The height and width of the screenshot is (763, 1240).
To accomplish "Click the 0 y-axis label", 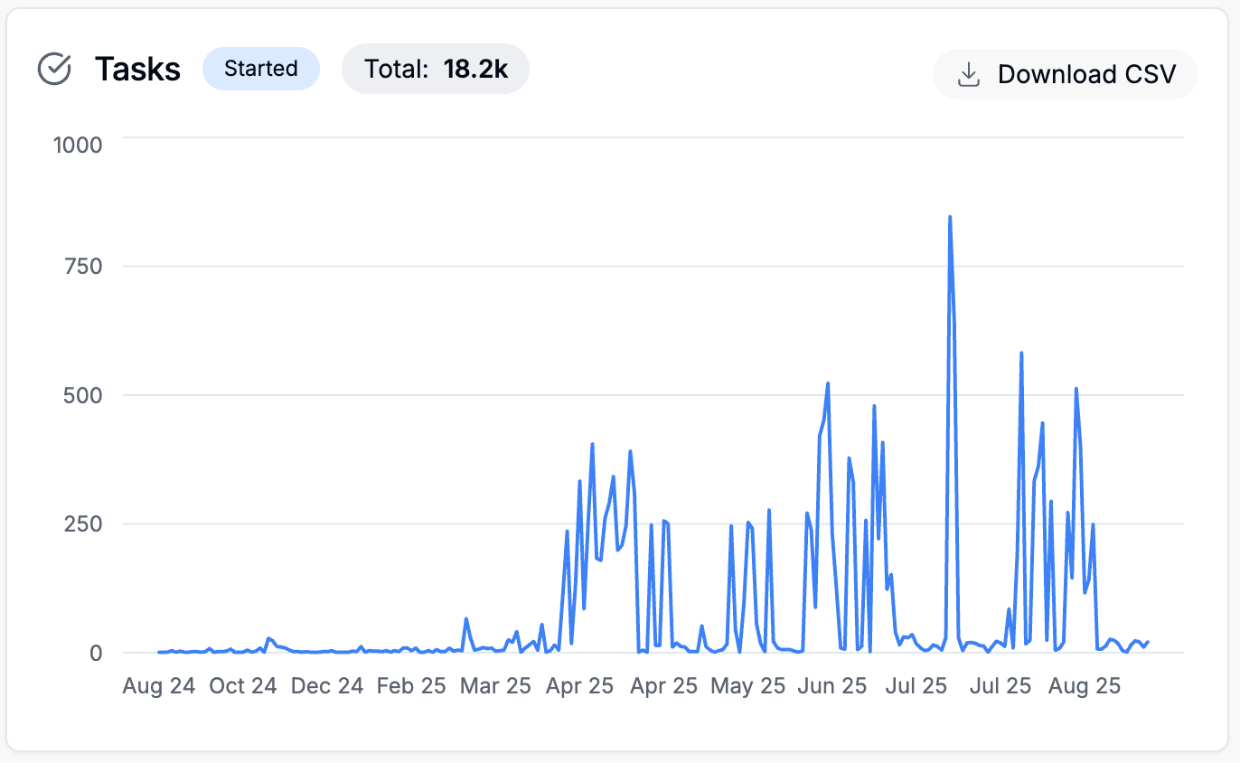I will [x=96, y=653].
